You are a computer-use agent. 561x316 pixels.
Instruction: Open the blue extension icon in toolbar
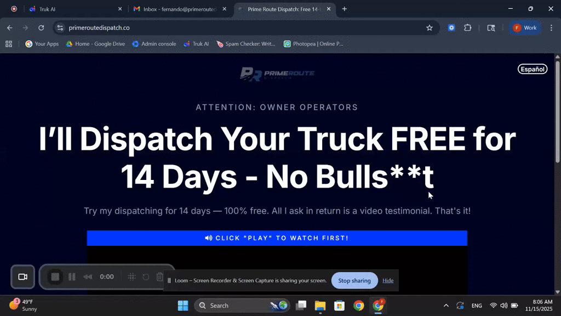(451, 27)
